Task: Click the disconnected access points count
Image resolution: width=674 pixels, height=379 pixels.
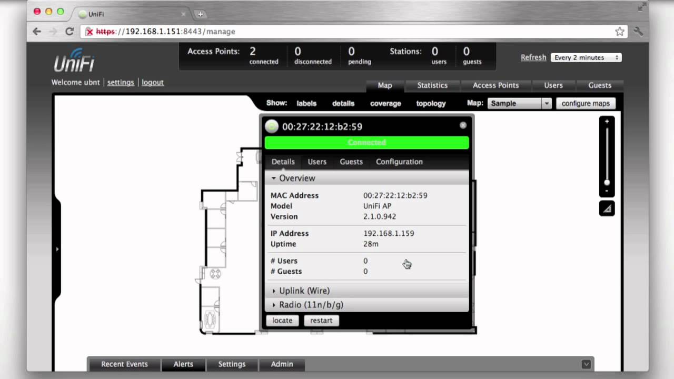Action: pyautogui.click(x=298, y=52)
